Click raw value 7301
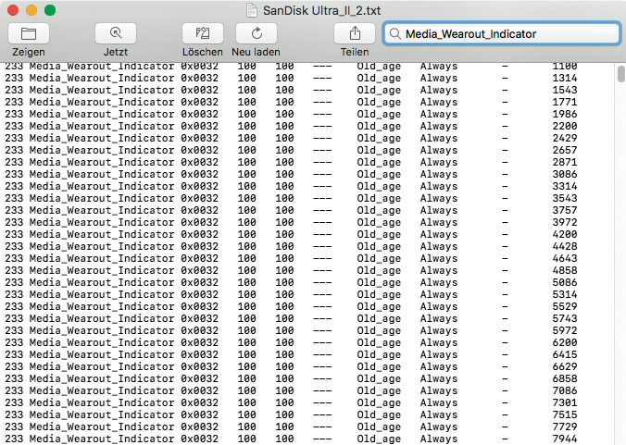The height and width of the screenshot is (445, 626). pos(565,402)
